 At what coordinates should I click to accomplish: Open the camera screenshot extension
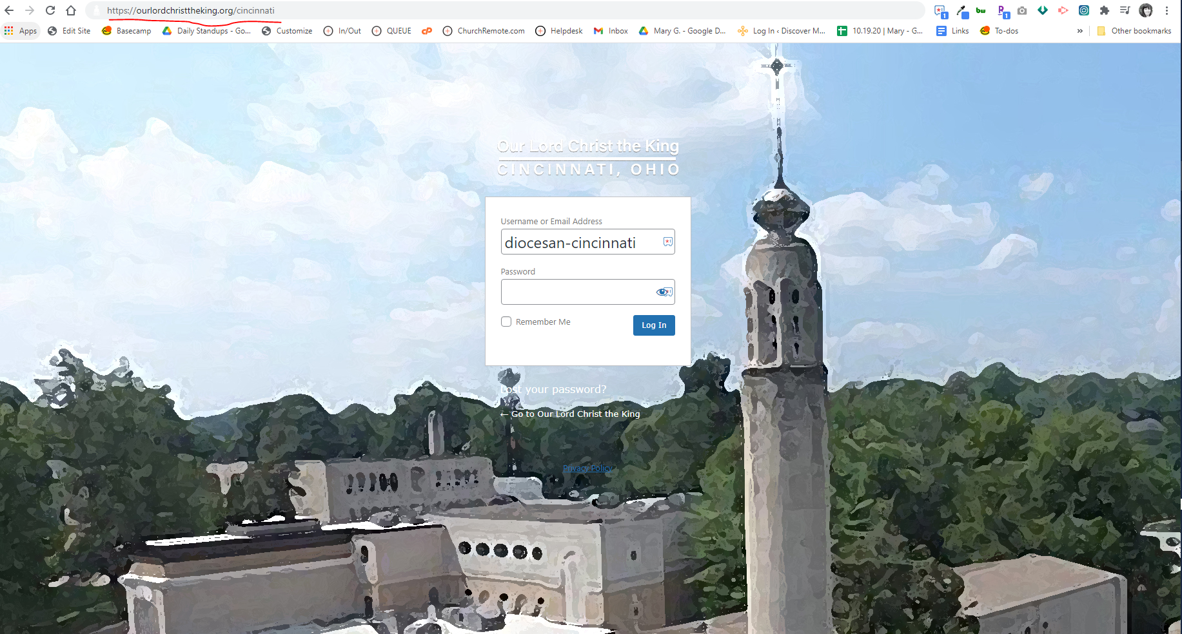click(1022, 10)
